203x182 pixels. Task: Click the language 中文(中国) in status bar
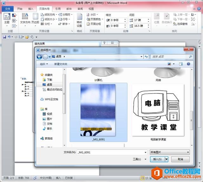pos(46,178)
